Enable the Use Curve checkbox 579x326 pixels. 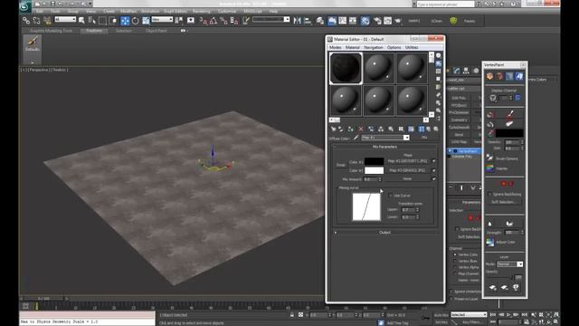[390, 196]
